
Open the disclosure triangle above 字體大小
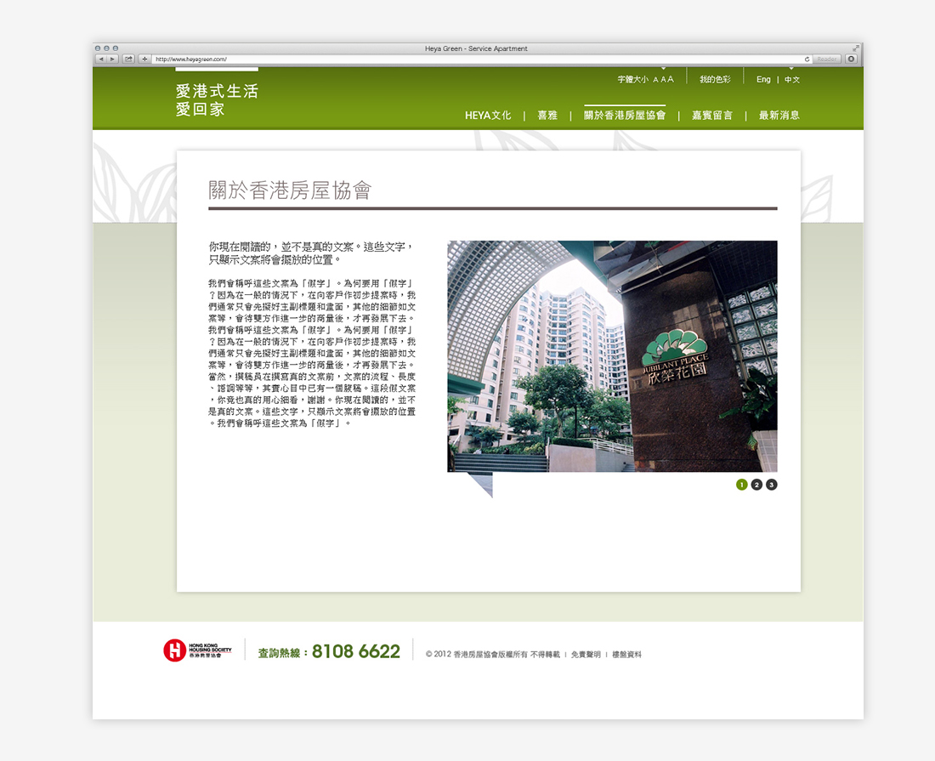tap(664, 66)
